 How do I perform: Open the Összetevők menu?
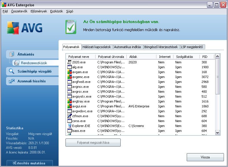tap(19, 11)
